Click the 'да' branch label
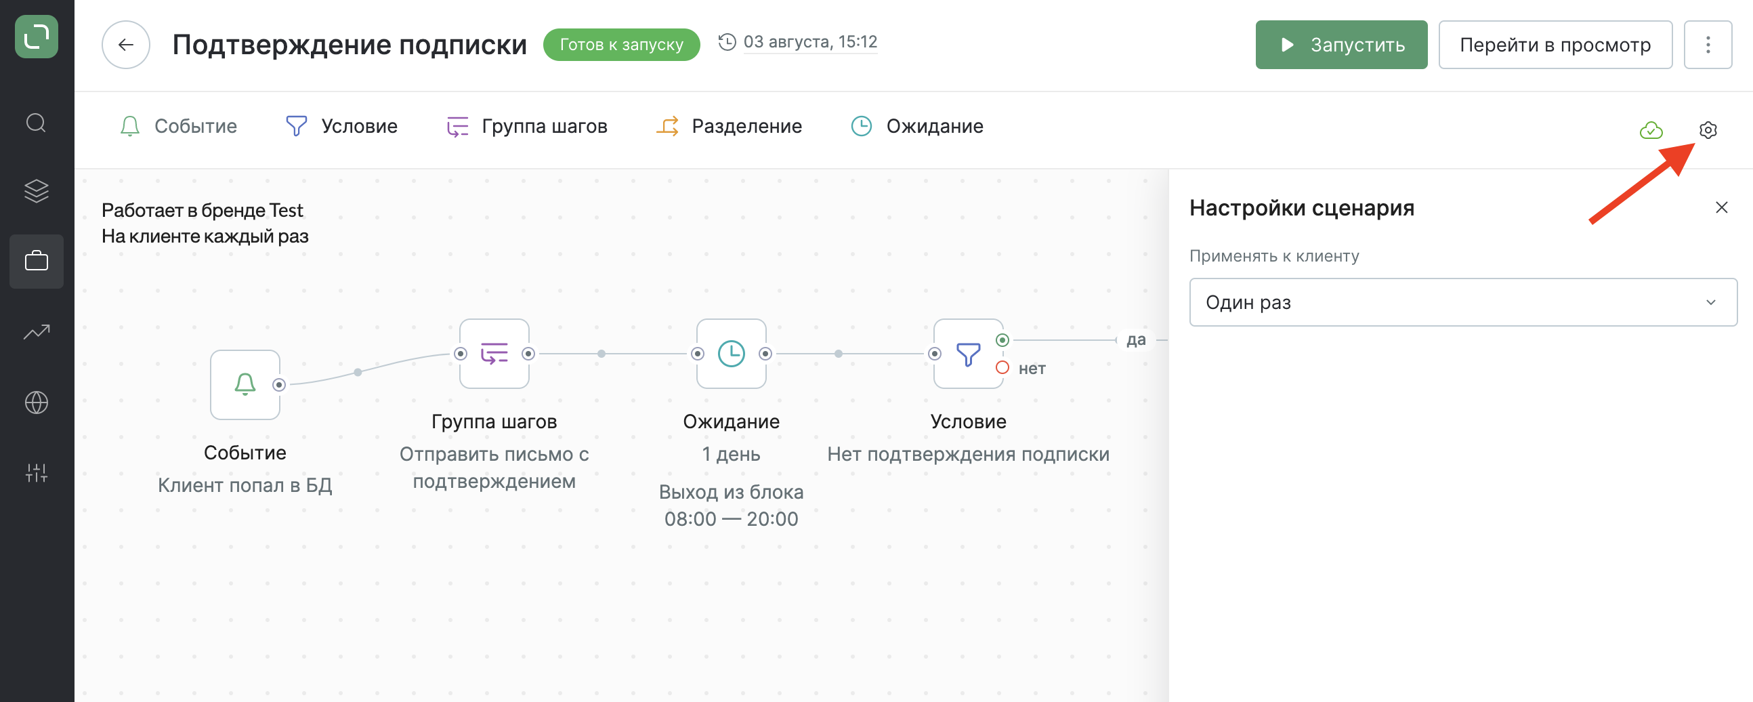 coord(1136,339)
